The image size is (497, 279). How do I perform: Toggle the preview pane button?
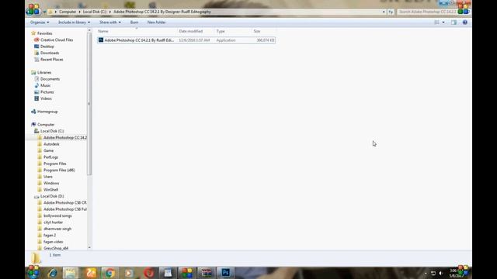pyautogui.click(x=454, y=22)
